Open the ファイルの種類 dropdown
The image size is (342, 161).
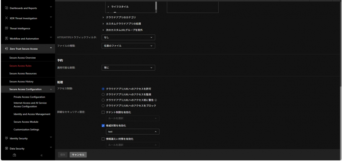pyautogui.click(x=128, y=46)
